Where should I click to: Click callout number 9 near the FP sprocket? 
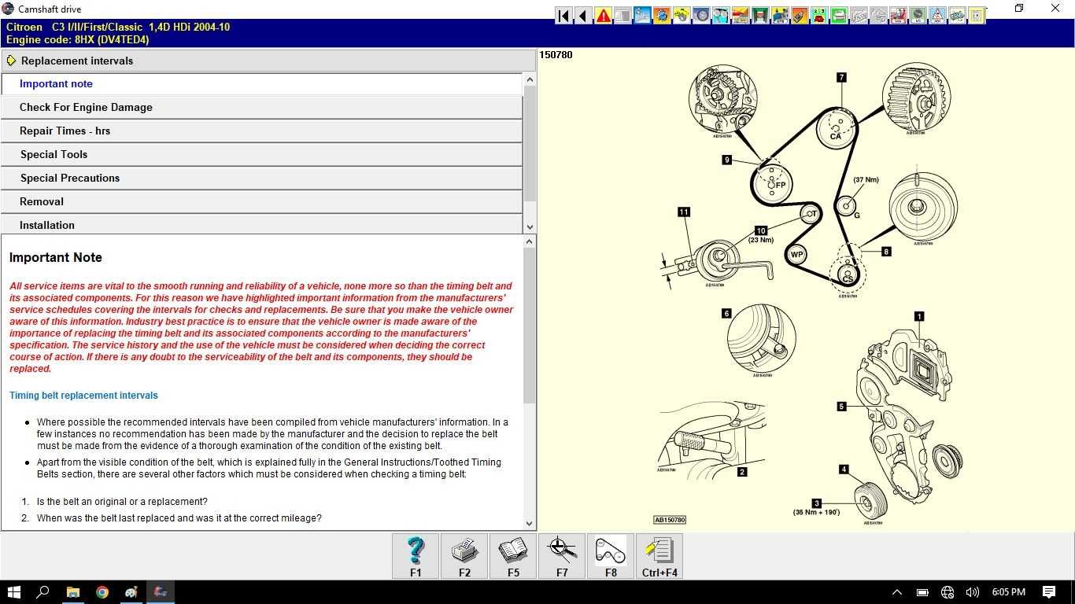(726, 160)
